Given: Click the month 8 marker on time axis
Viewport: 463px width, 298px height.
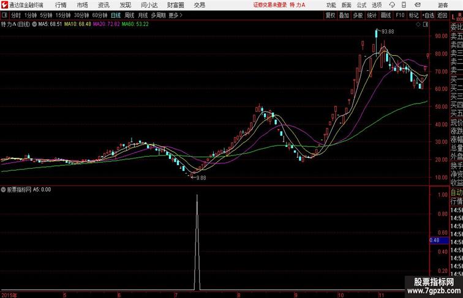Looking at the screenshot, I should tap(239, 295).
